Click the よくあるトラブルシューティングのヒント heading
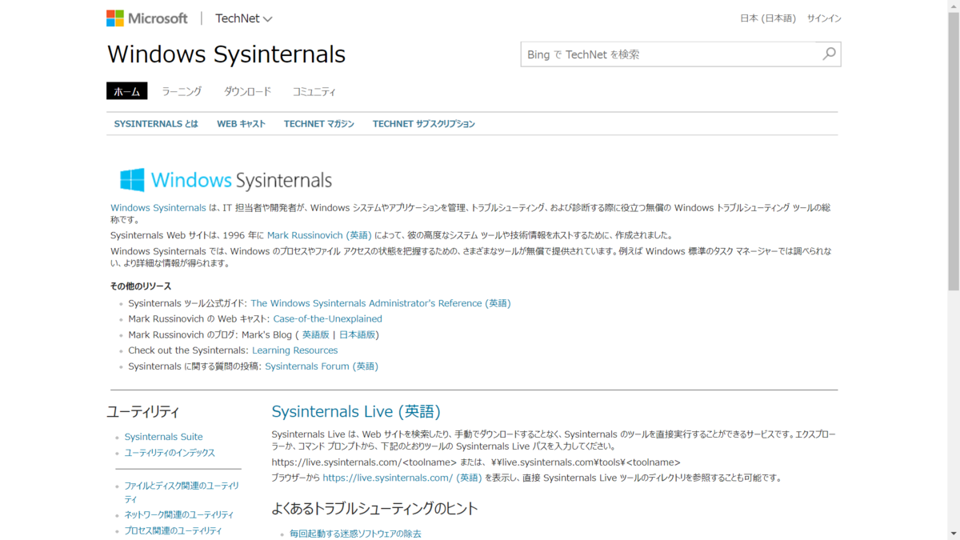 374,509
